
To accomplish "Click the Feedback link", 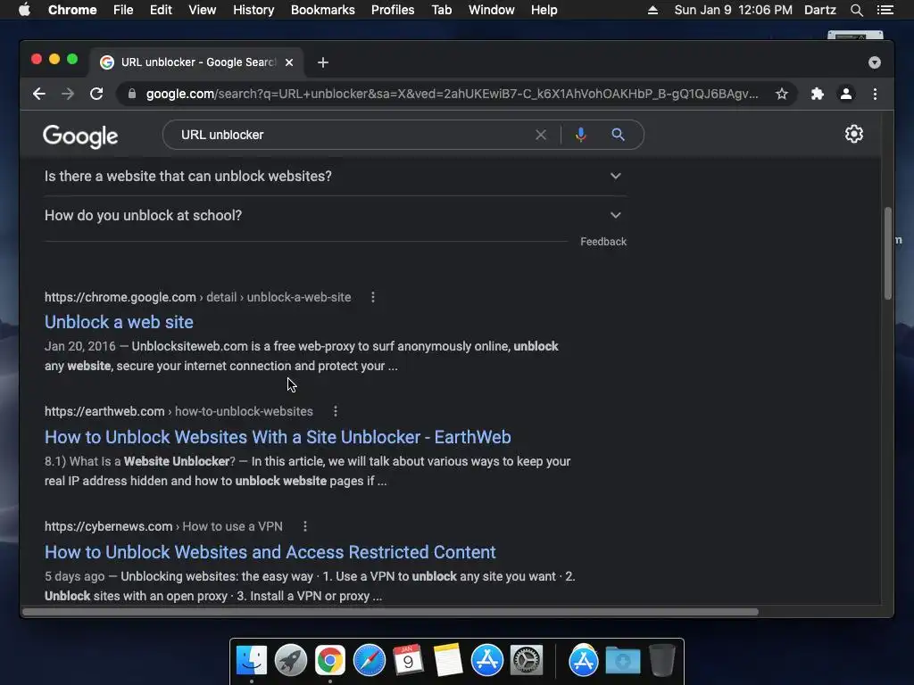I will [603, 241].
